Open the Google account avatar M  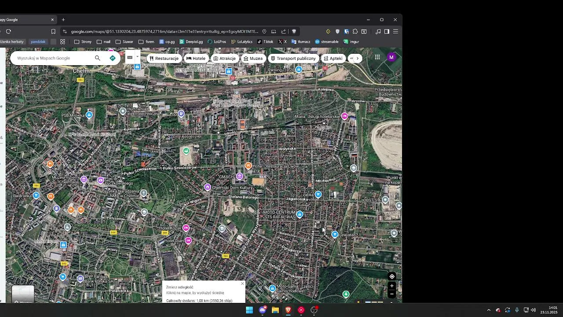(391, 57)
